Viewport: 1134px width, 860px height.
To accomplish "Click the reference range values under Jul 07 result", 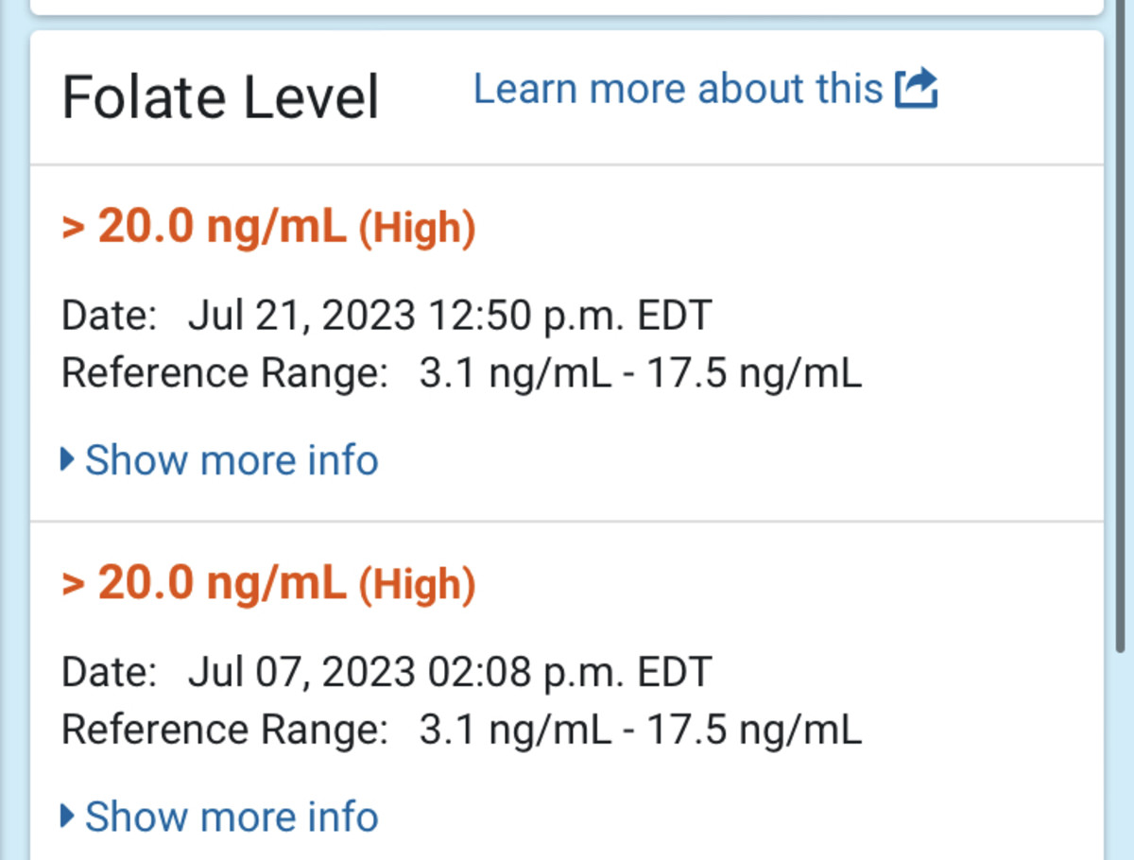I will click(x=640, y=731).
